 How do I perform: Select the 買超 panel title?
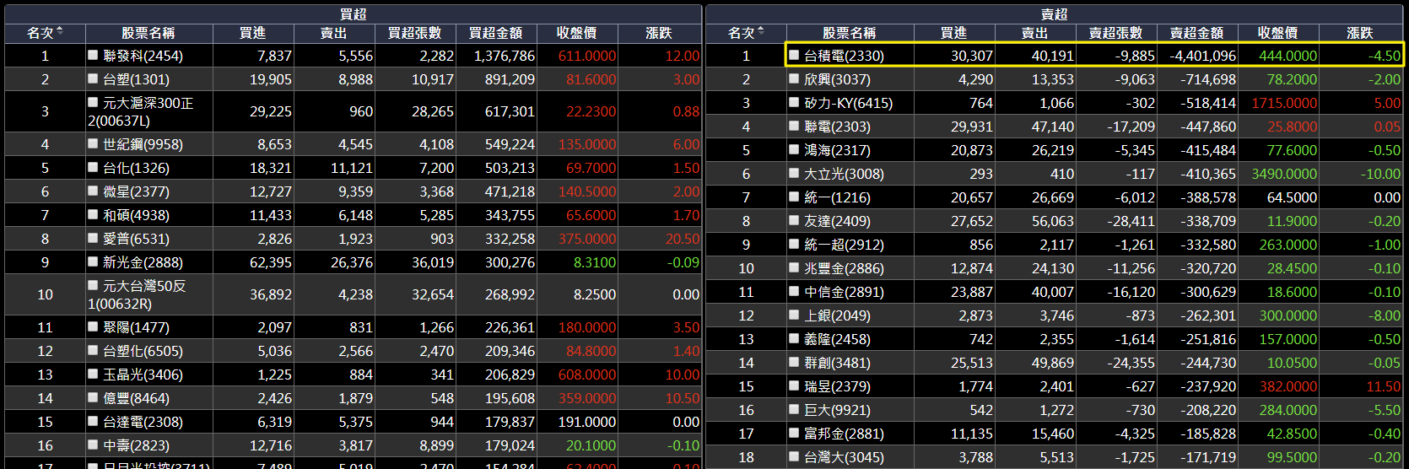tap(354, 14)
